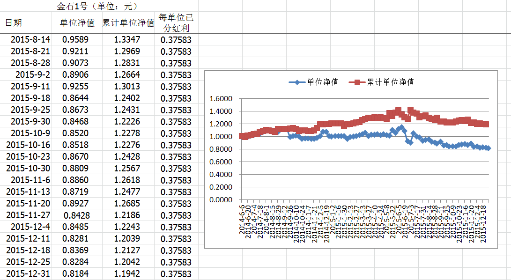The width and height of the screenshot is (511, 280).
Task: Click the 0.0000 label on vertical axis
Action: coord(222,200)
